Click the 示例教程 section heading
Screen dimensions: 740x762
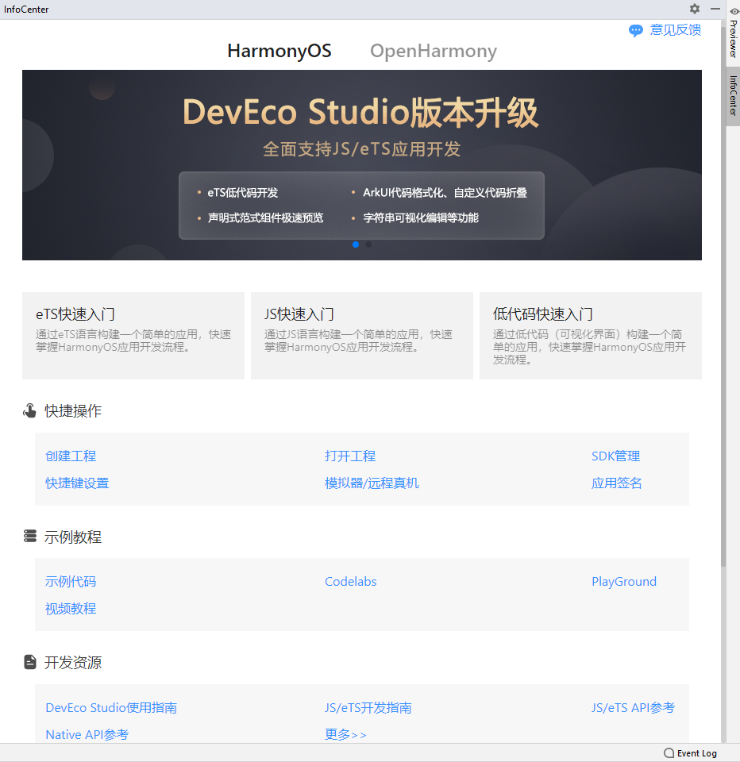(x=73, y=537)
